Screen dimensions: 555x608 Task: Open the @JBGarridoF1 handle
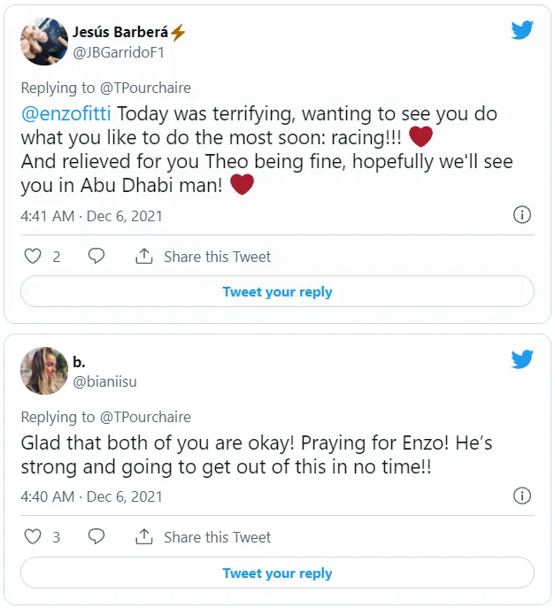click(119, 52)
